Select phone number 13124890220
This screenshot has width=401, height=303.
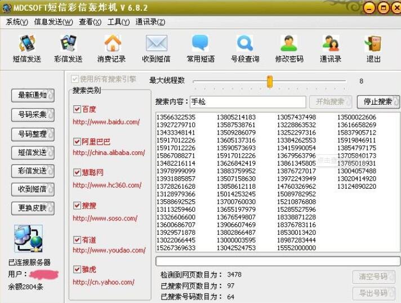point(357,186)
